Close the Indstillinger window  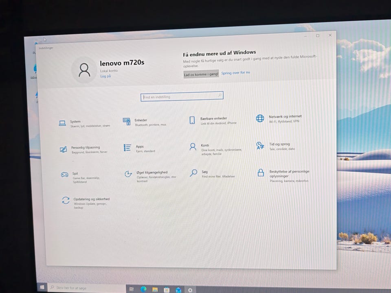coord(330,35)
